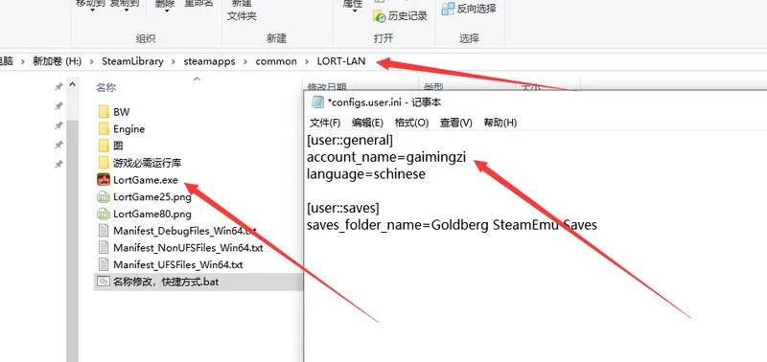The image size is (767, 362).
Task: Click the saves_folder_name=Goldberg SteamEmu Saves line
Action: pos(452,225)
